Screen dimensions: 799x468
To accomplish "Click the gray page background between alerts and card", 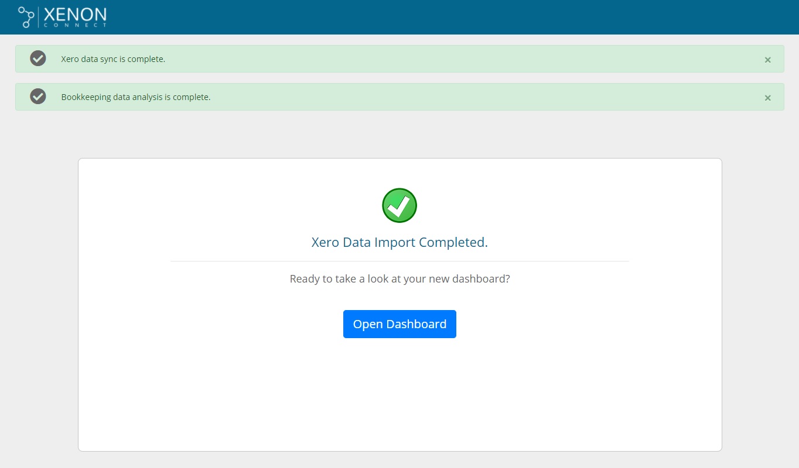I will tap(399, 135).
